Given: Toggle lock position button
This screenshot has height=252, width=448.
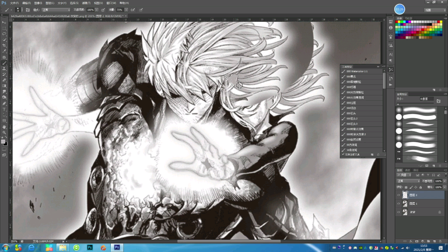Looking at the screenshot, I should [x=416, y=187].
